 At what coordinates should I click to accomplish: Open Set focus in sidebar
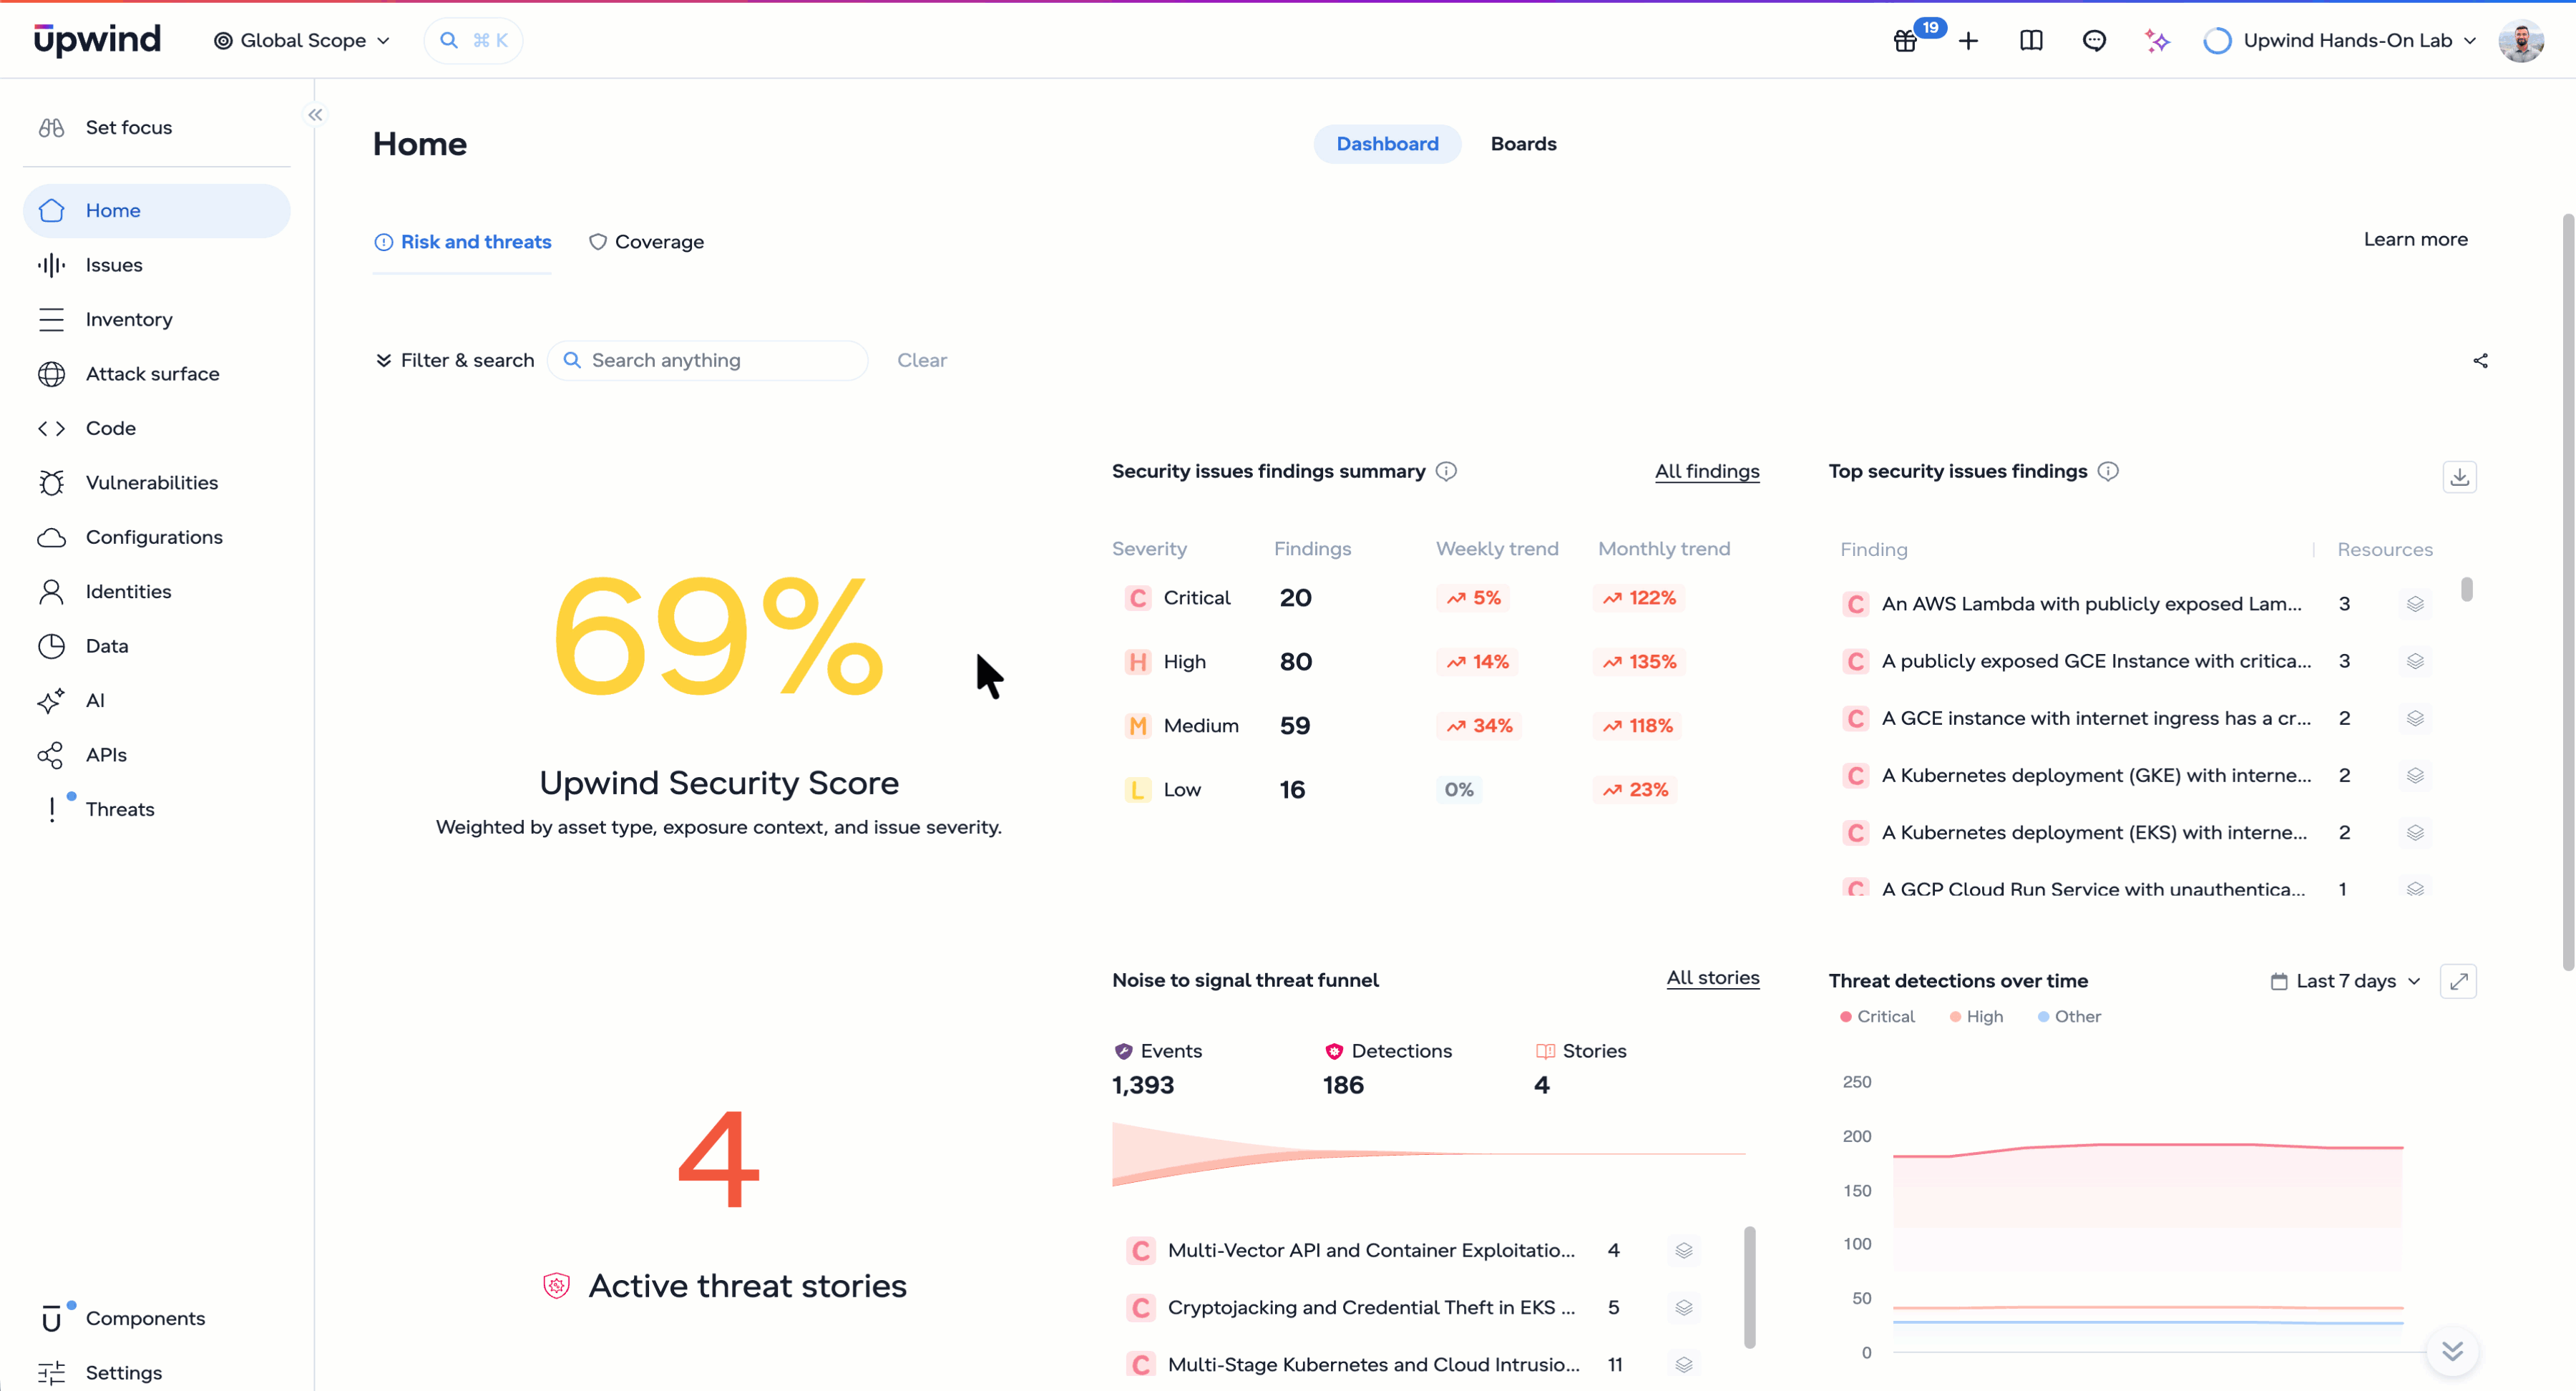click(157, 127)
